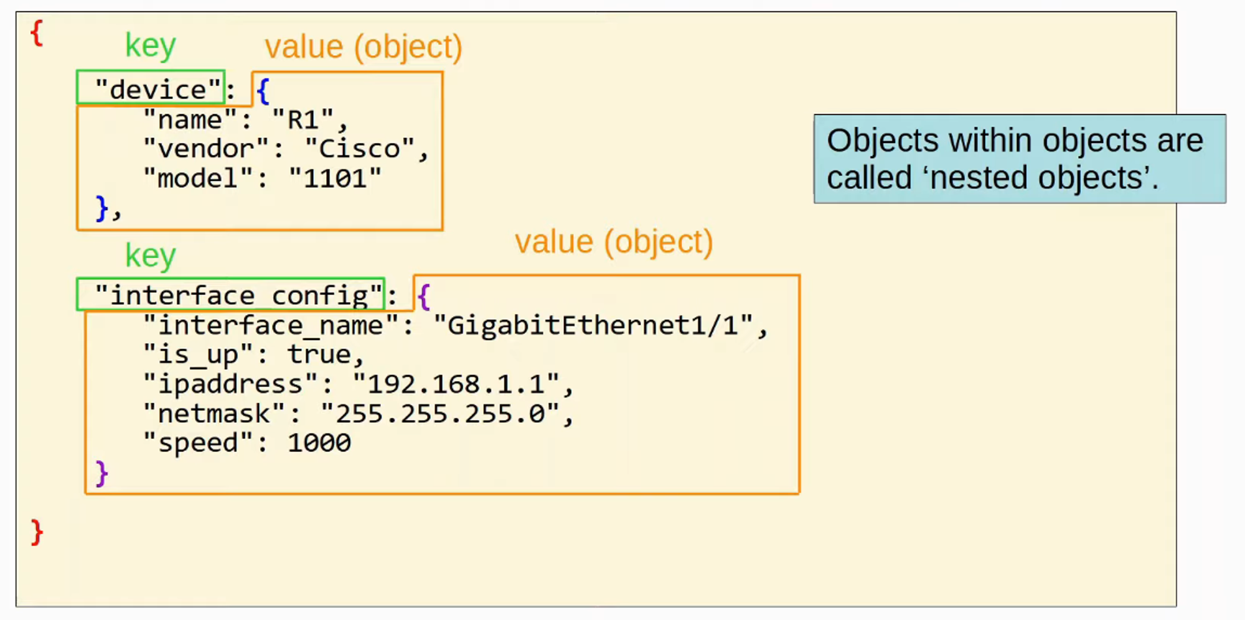
Task: Click the green key label above interface_config
Action: [151, 255]
